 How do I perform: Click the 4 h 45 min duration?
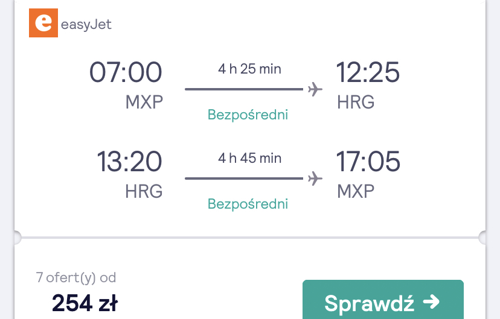(249, 158)
